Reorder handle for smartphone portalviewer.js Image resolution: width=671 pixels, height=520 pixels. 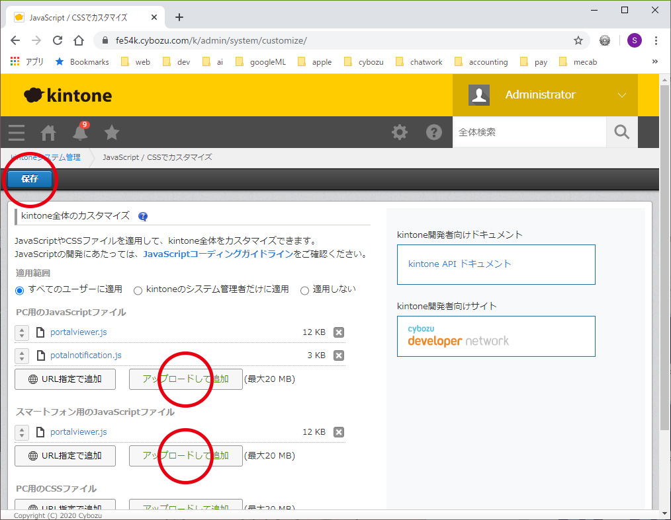[x=22, y=432]
